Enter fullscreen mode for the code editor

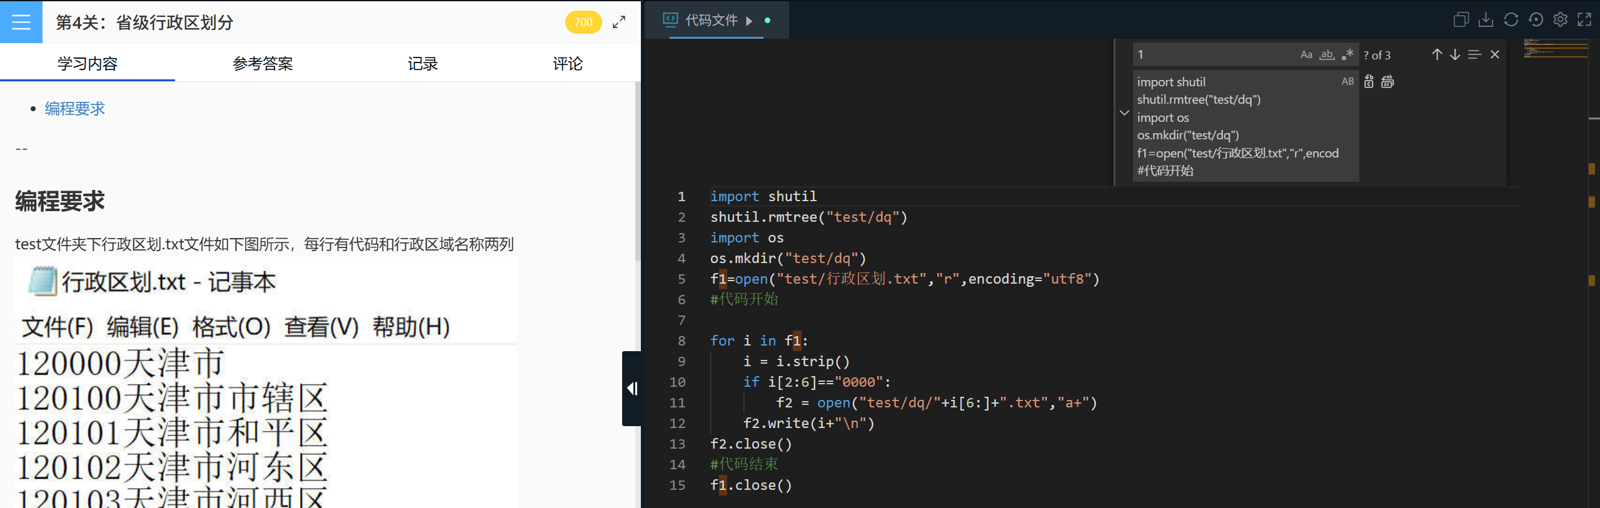click(1584, 20)
